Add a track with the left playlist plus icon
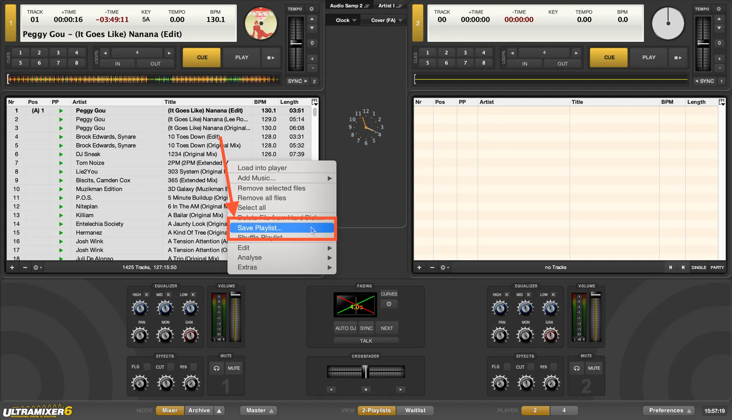 (12, 268)
